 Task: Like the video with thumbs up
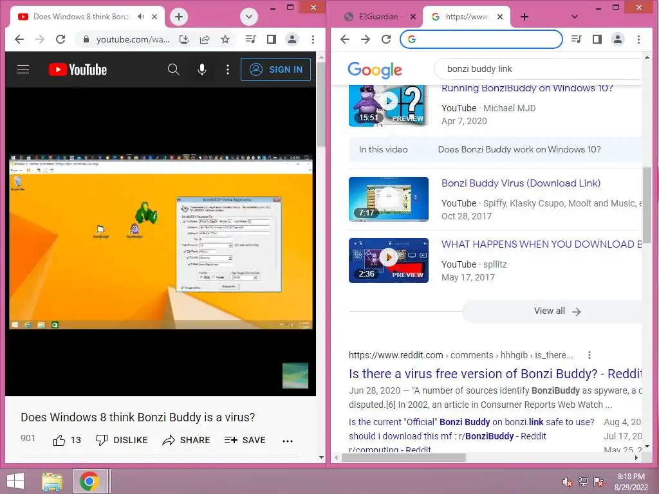[59, 440]
